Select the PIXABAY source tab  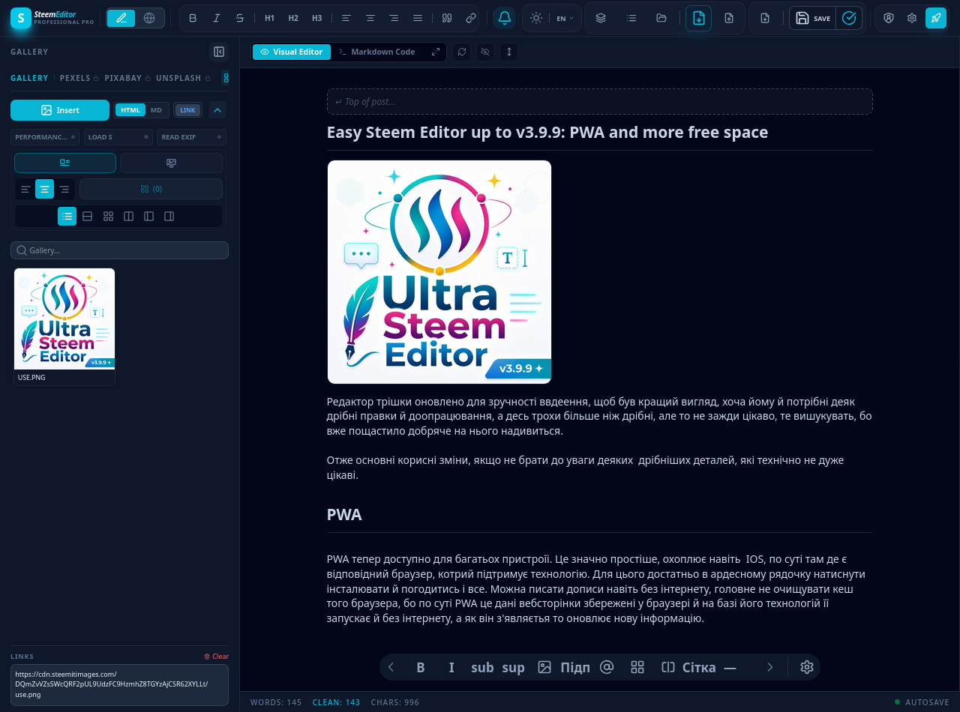coord(127,78)
